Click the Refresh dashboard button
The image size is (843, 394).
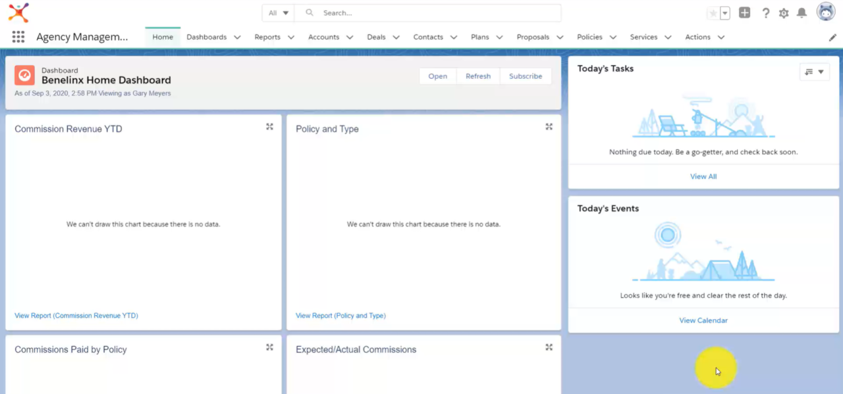click(x=478, y=76)
